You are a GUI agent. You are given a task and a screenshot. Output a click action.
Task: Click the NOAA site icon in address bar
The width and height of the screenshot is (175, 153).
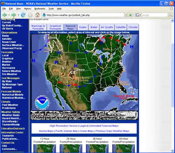click(44, 15)
